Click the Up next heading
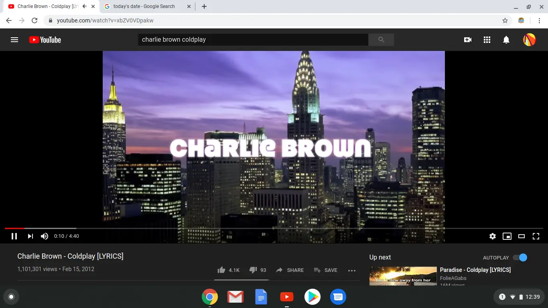The width and height of the screenshot is (548, 308). coord(380,257)
